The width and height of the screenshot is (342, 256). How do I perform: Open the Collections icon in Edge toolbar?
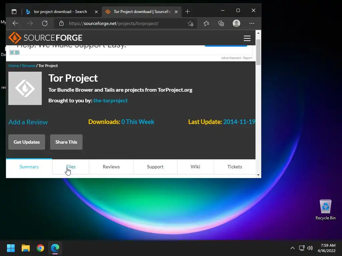[x=221, y=23]
